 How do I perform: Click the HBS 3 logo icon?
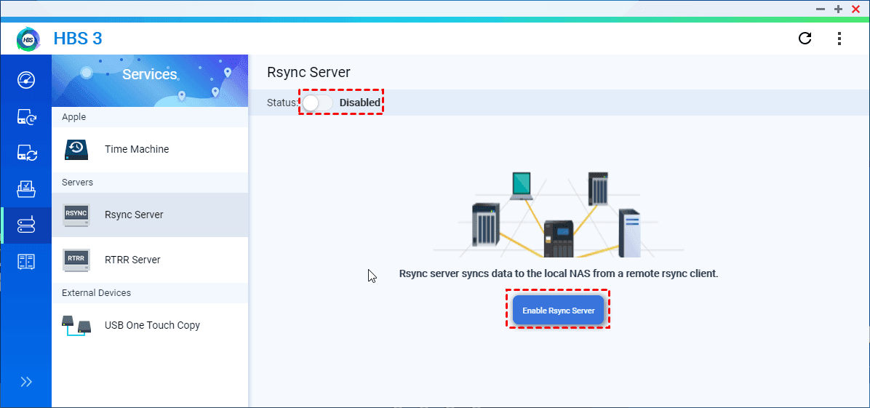[x=28, y=39]
